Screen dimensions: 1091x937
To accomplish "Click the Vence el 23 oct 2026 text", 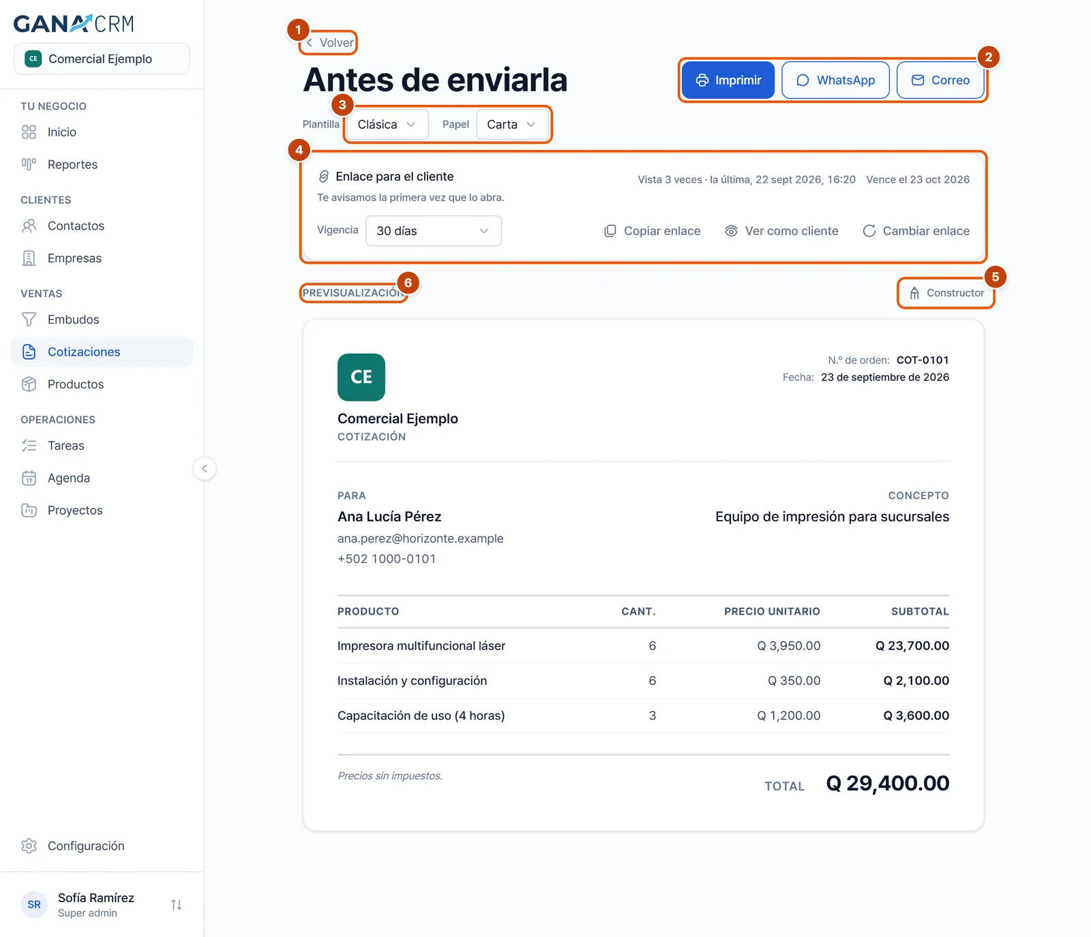I will pos(918,180).
